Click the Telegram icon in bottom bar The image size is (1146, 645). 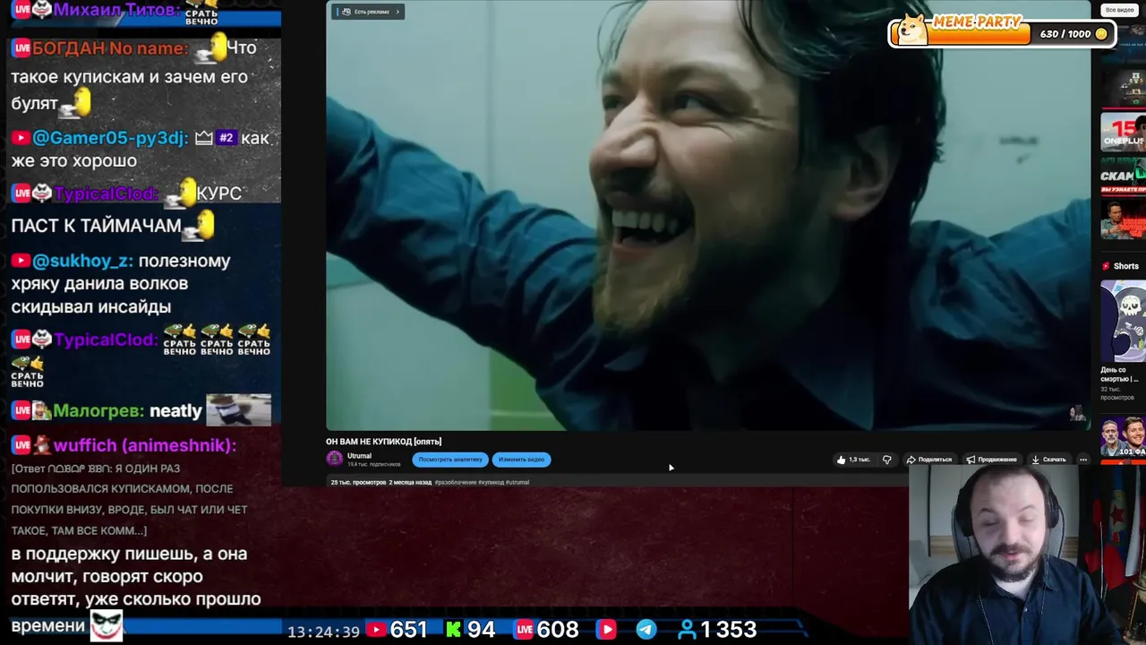[x=646, y=630]
